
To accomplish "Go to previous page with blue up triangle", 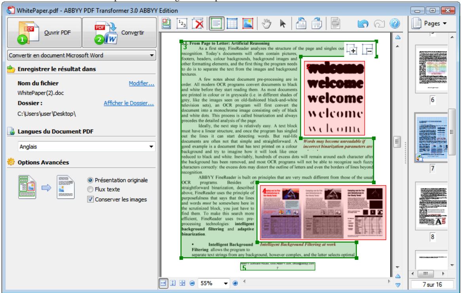I will (x=398, y=37).
